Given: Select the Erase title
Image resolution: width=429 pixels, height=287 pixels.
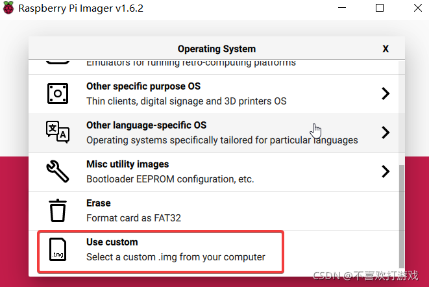Looking at the screenshot, I should pos(99,203).
